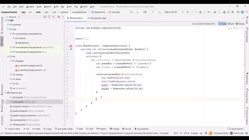
Task: Open the Logcat tool window
Action: (47, 129)
